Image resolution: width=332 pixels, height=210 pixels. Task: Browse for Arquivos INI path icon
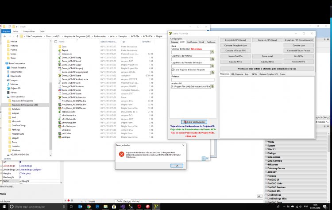point(212,86)
